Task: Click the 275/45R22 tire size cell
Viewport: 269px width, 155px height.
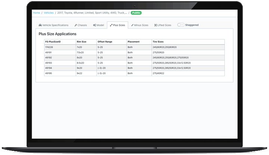Action: coord(158,73)
